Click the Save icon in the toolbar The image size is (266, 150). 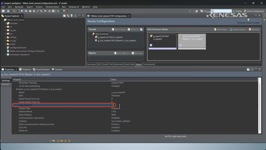coord(3,11)
